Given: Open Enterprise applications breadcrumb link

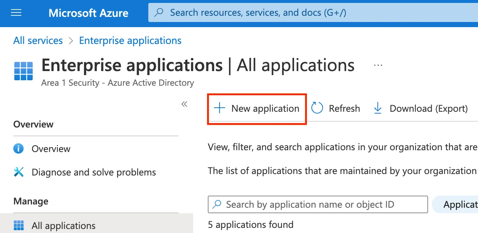Looking at the screenshot, I should pos(130,40).
